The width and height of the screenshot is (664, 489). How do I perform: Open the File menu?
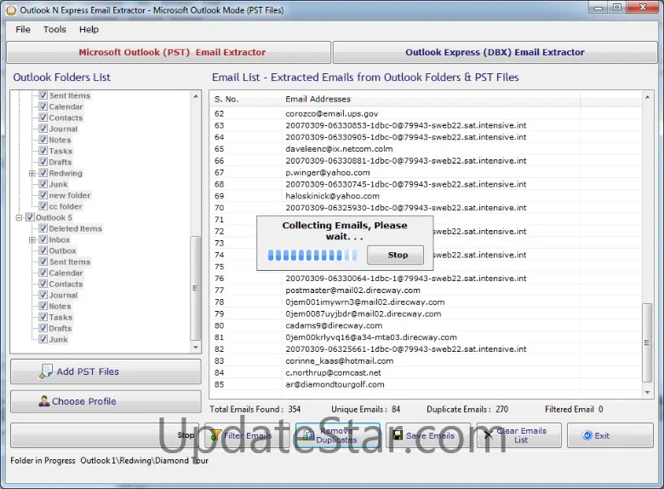tap(23, 29)
